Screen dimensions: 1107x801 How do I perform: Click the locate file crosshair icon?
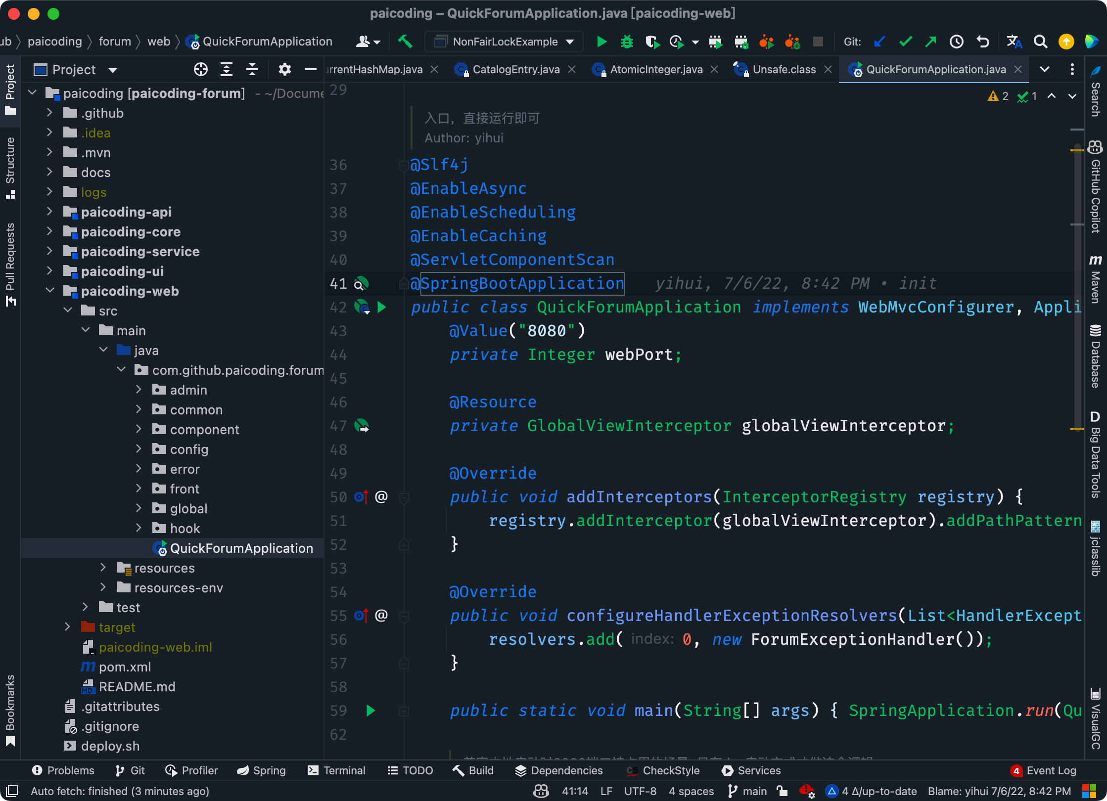tap(200, 70)
